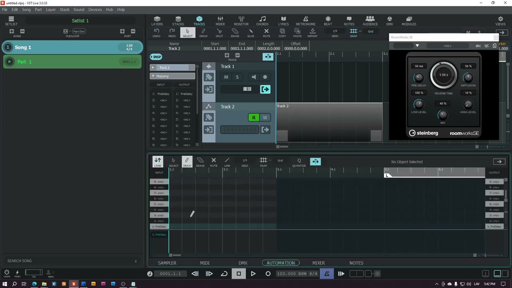Click the tempo 120.000 BPM field
This screenshot has height=288, width=512.
[291, 274]
